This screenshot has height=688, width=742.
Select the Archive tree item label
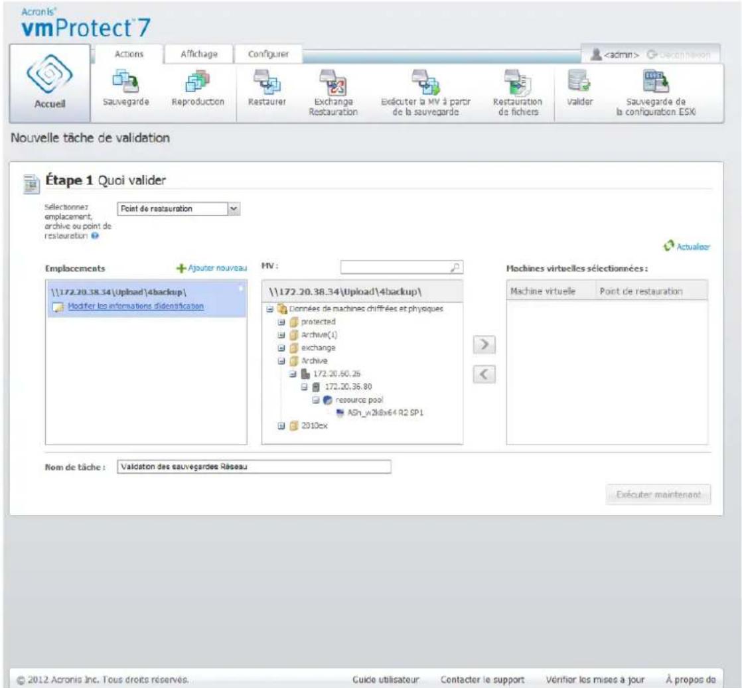[314, 361]
